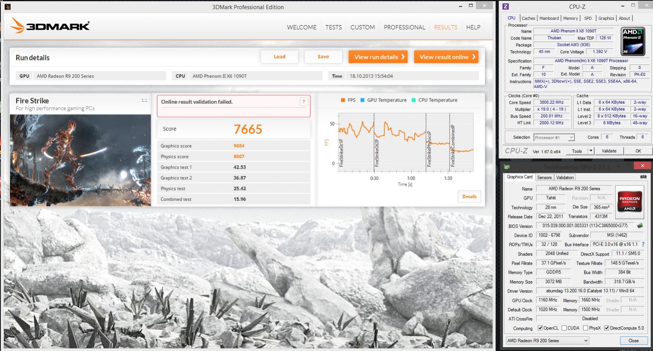653x351 pixels.
Task: Click the 3DMark logo in header
Action: pyautogui.click(x=50, y=25)
